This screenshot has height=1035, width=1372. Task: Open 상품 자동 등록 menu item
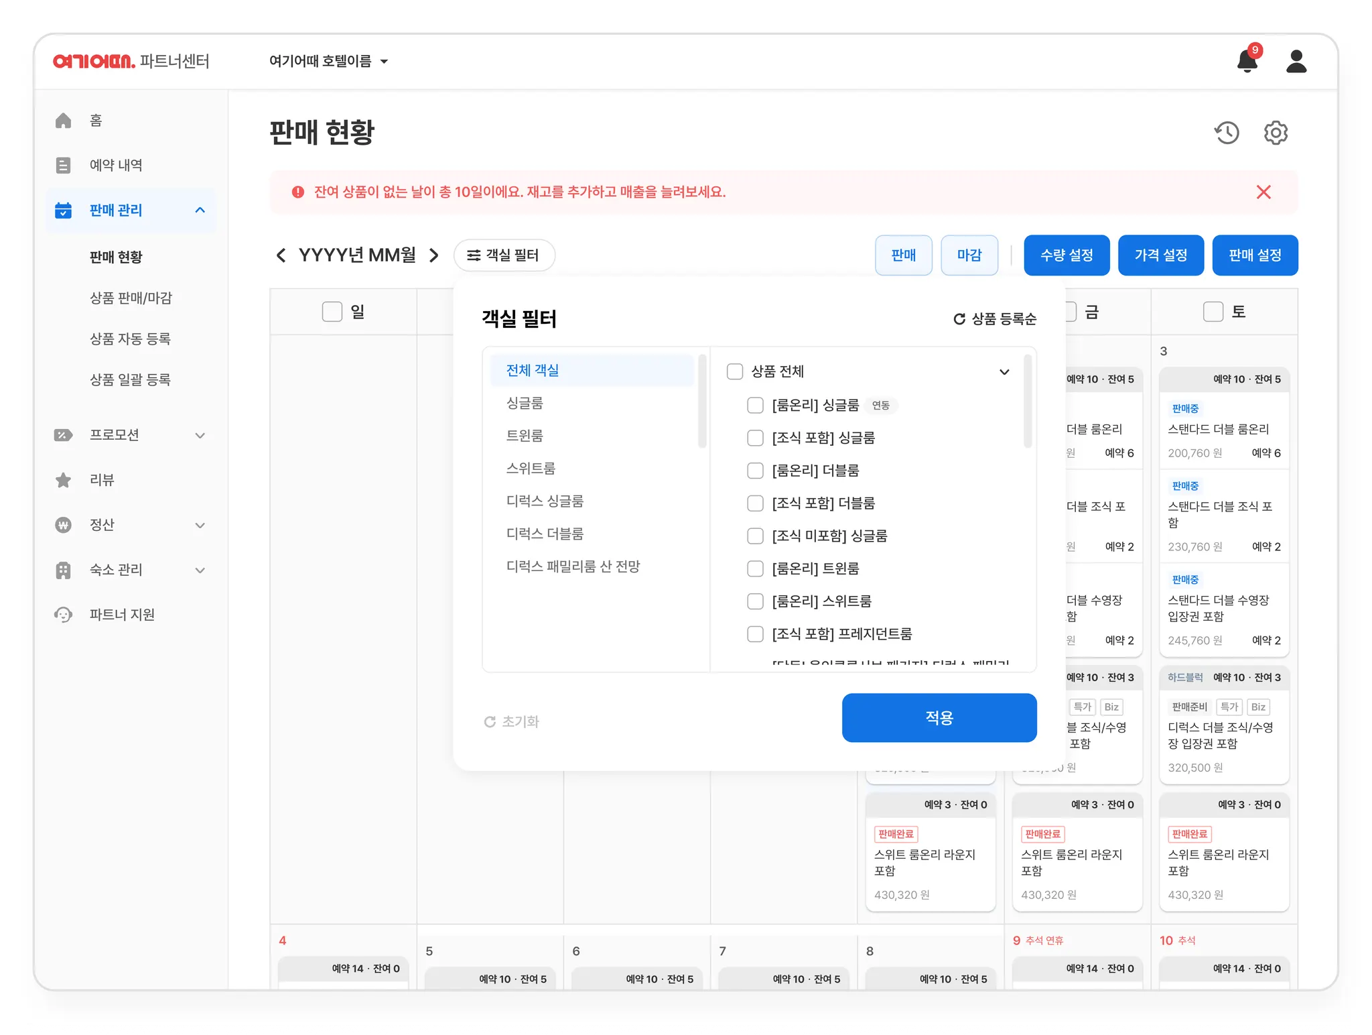pos(130,339)
